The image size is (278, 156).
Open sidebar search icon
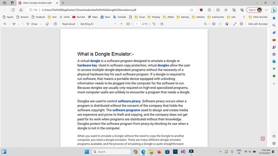(274, 25)
